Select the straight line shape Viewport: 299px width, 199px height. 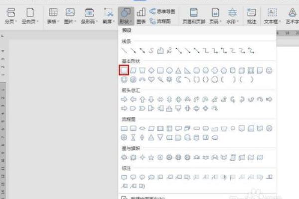(x=124, y=50)
